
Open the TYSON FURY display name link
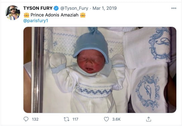point(38,8)
